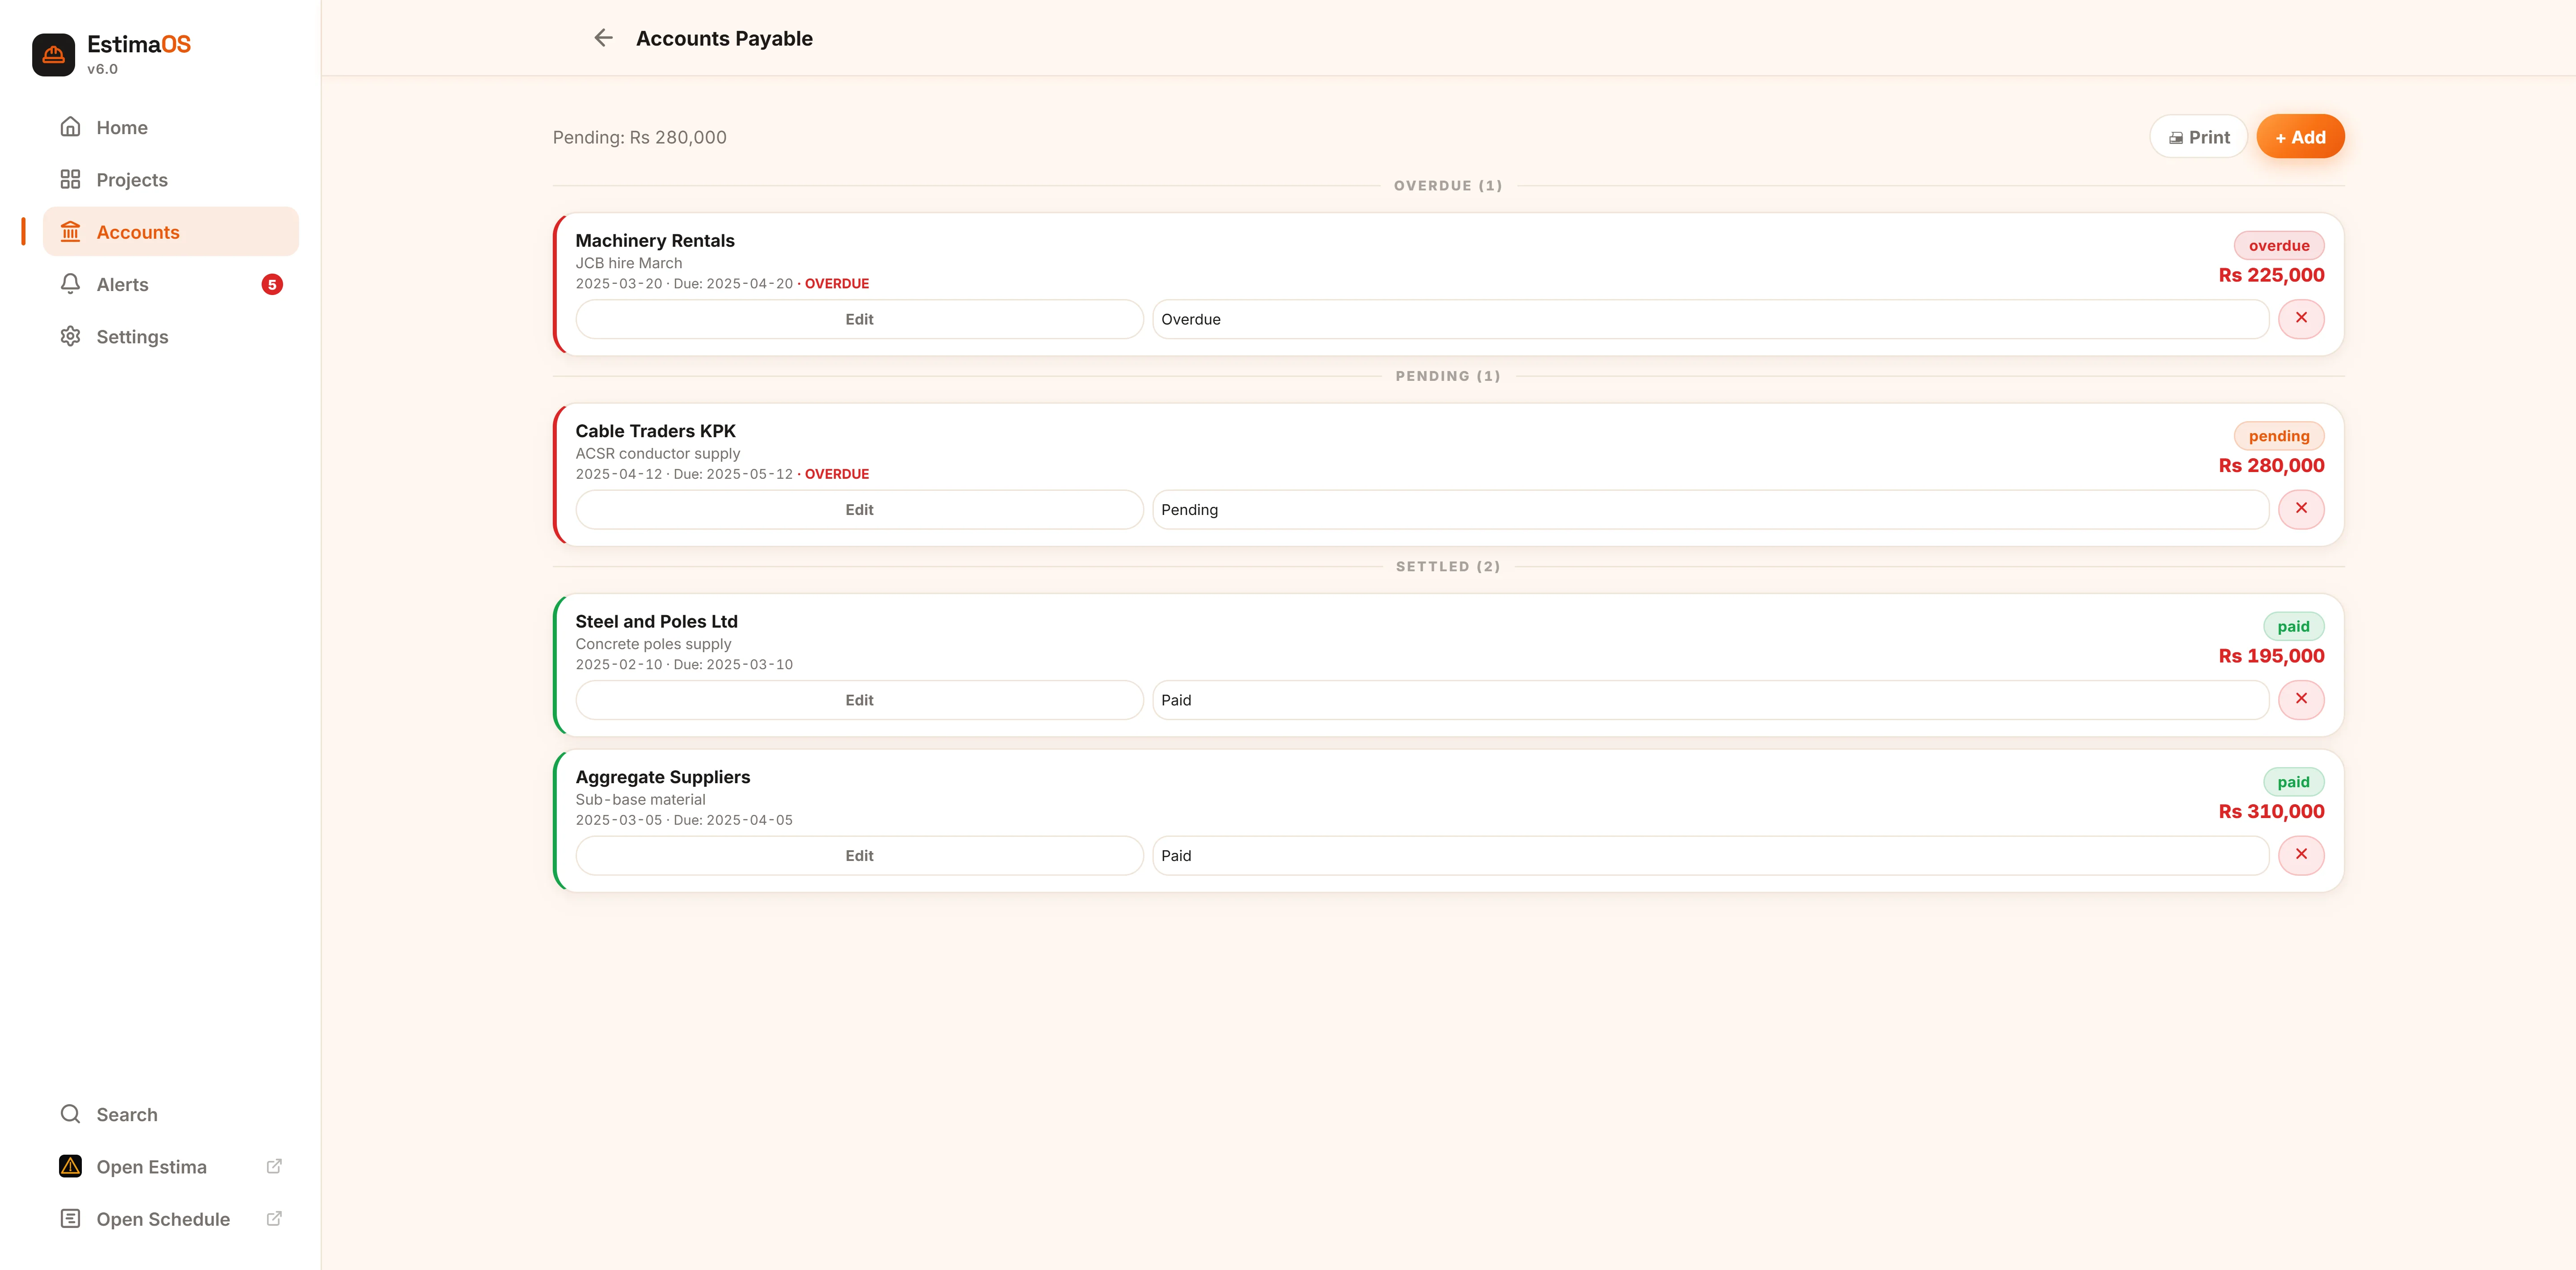Click the Print button
Screen dimensions: 2576x1270
(x=2198, y=137)
